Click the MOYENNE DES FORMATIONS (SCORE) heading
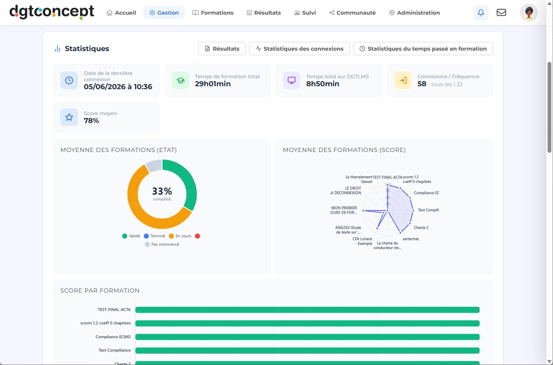 (x=344, y=150)
